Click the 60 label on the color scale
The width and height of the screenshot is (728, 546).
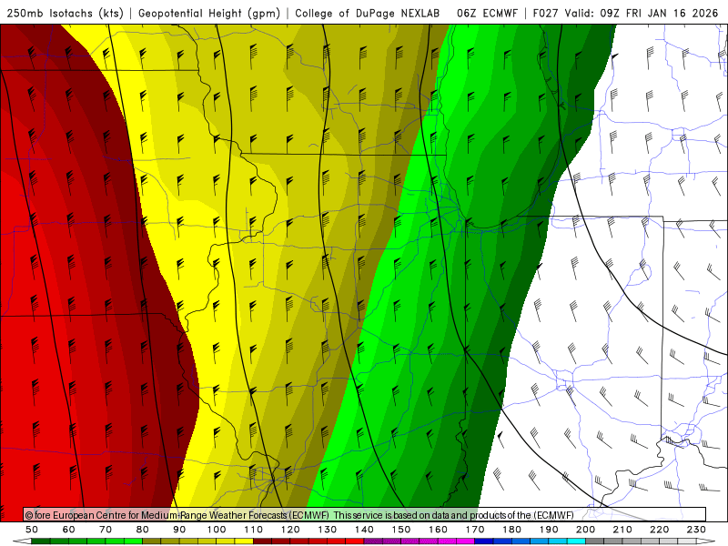[x=68, y=530]
